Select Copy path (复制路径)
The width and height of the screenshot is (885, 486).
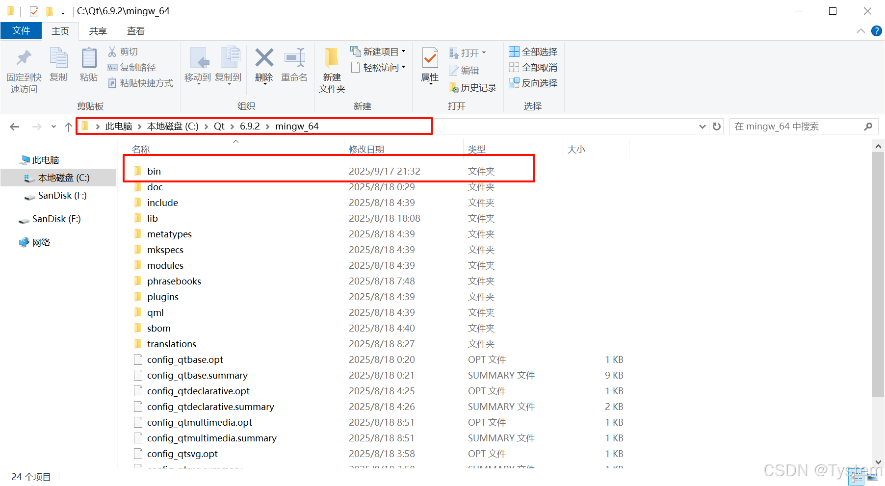click(131, 67)
